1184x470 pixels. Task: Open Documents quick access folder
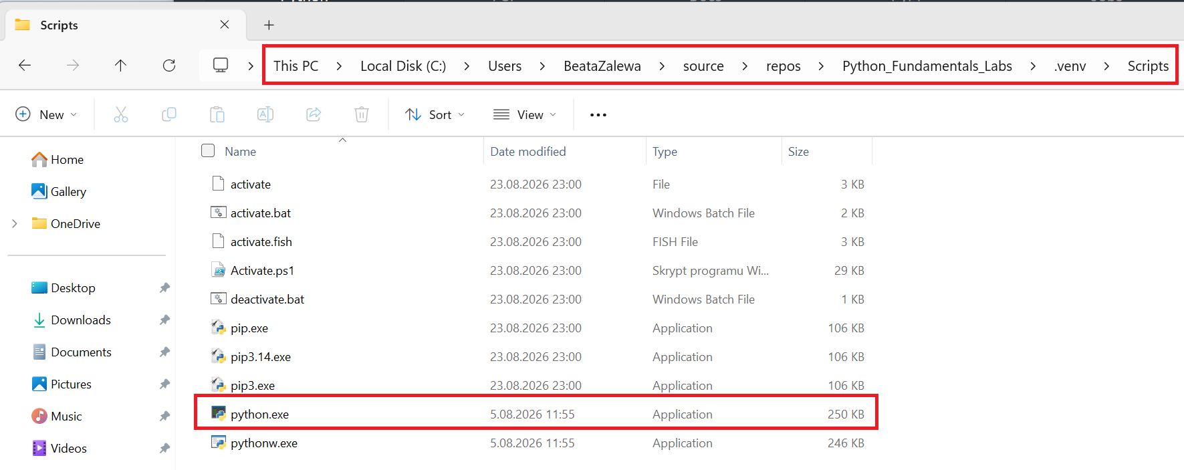[x=72, y=352]
